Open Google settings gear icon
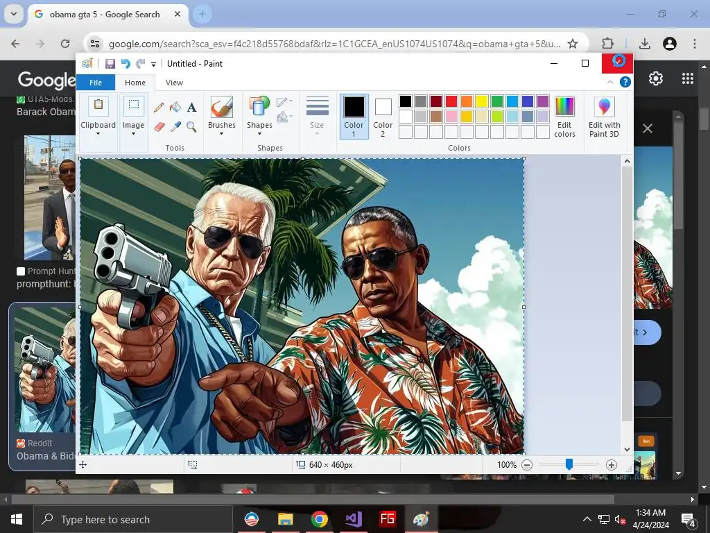This screenshot has width=710, height=533. click(x=656, y=78)
